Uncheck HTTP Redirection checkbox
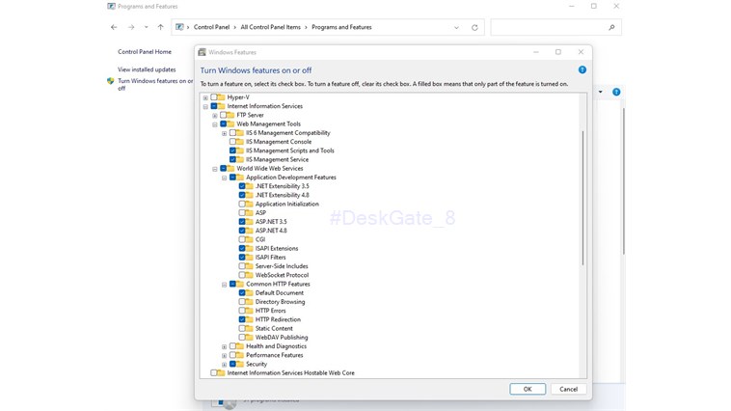The height and width of the screenshot is (411, 731). tap(242, 319)
